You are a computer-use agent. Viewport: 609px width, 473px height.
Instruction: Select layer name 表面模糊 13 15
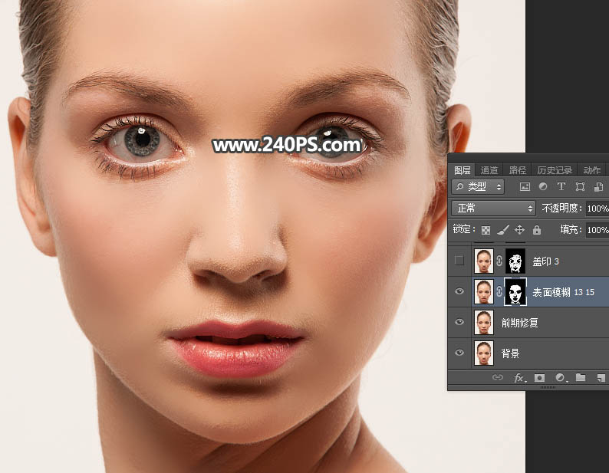(563, 292)
